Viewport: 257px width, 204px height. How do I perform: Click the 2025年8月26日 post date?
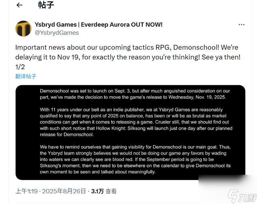(x=64, y=191)
